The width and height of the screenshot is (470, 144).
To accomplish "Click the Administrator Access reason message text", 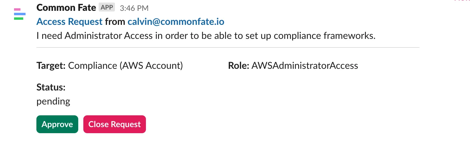I will (x=206, y=36).
